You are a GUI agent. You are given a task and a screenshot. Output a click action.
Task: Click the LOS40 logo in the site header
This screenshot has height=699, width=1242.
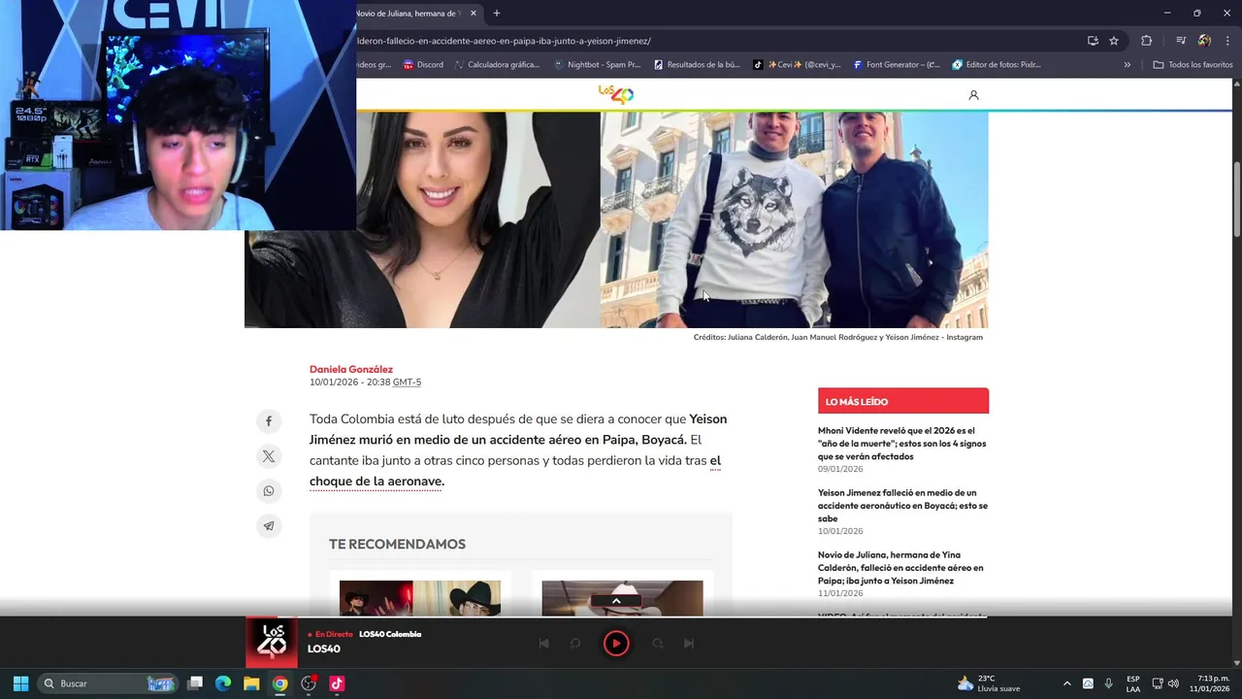click(x=616, y=94)
